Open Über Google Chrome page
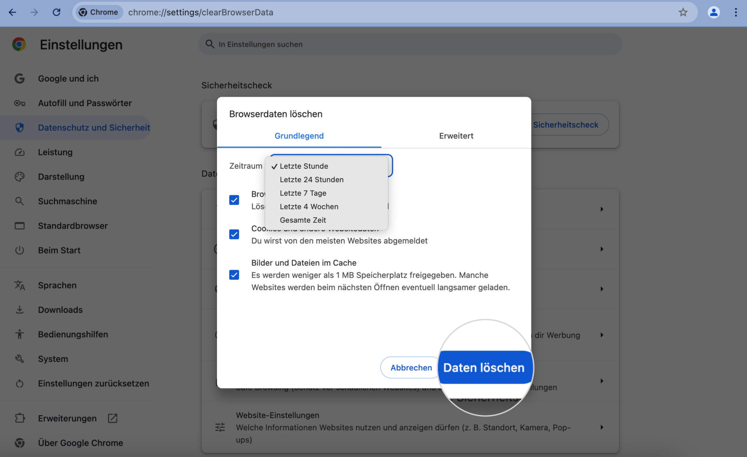Screen dimensions: 747x457 80,443
